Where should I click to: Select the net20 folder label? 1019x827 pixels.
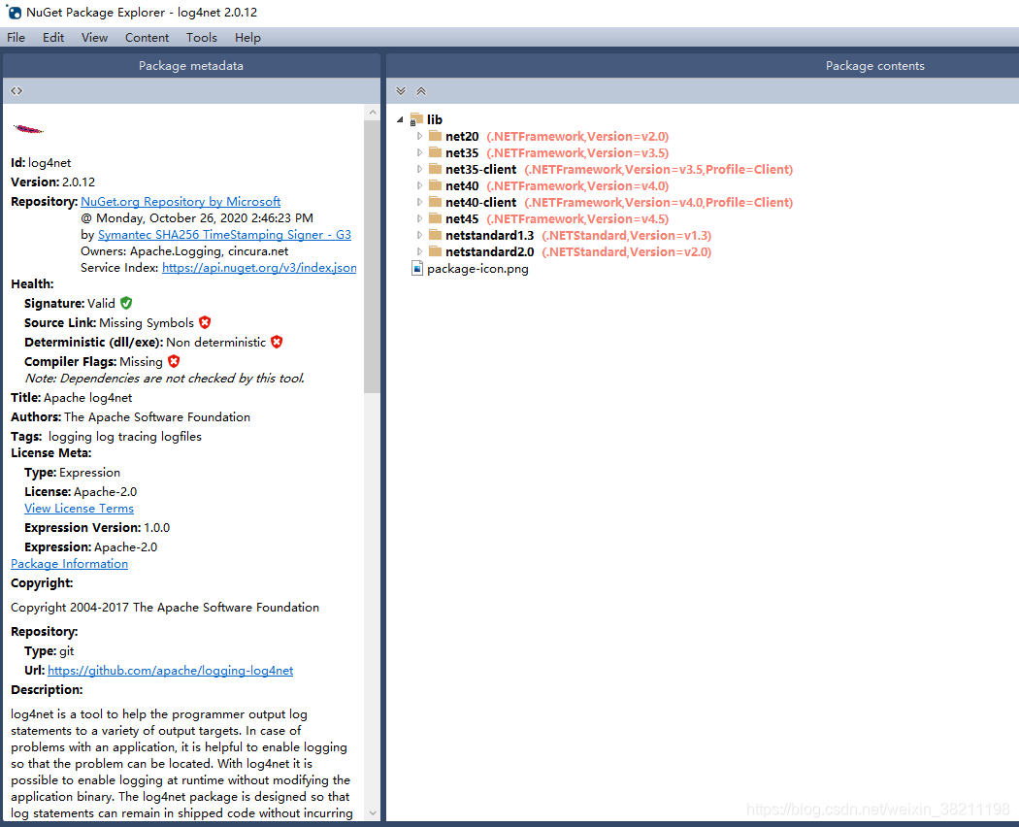[462, 136]
